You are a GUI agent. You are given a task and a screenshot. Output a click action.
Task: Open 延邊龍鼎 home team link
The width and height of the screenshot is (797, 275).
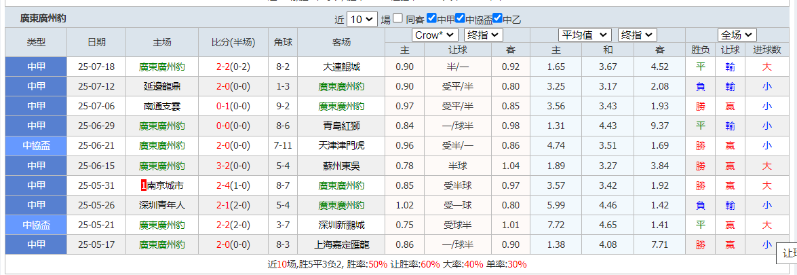(162, 86)
